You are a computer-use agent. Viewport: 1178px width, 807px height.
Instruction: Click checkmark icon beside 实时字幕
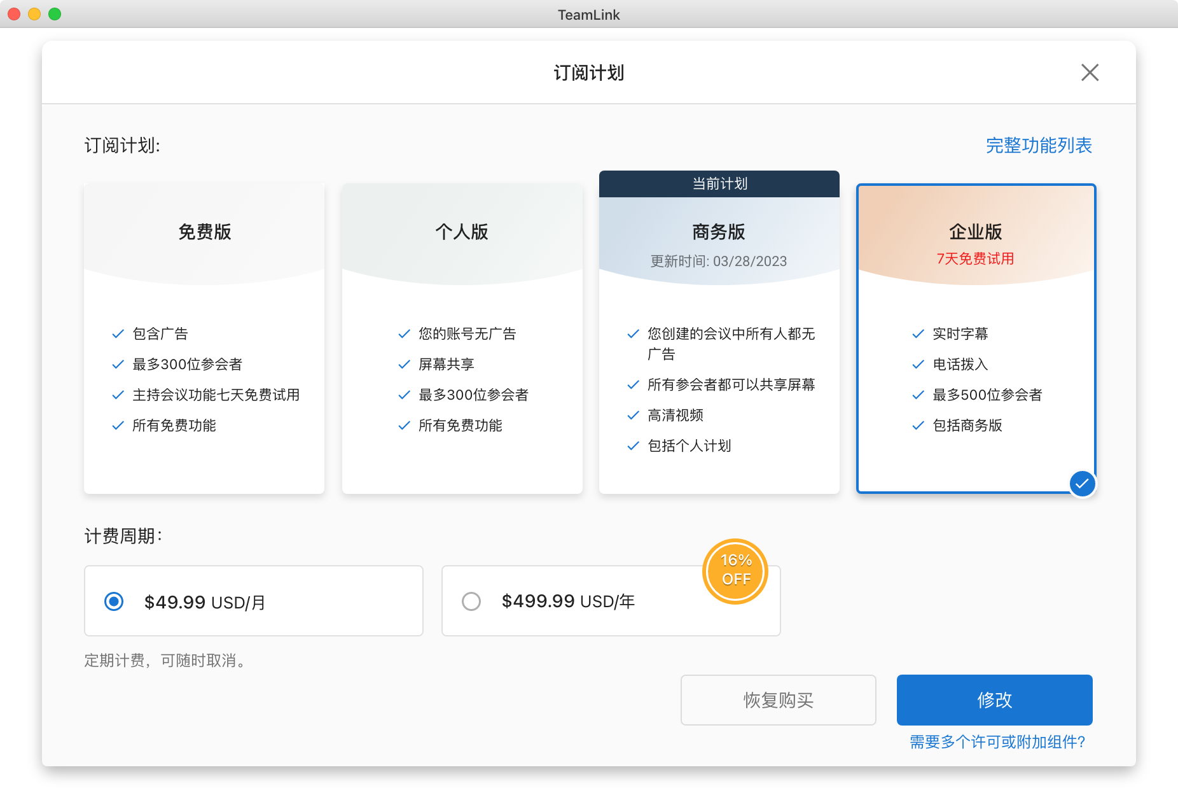click(918, 334)
